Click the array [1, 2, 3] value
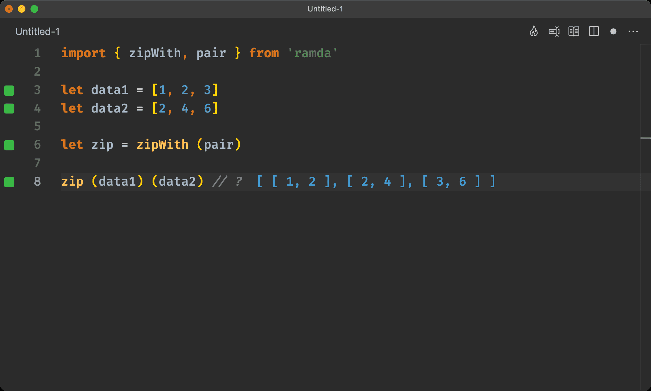The height and width of the screenshot is (391, 651). pos(185,90)
